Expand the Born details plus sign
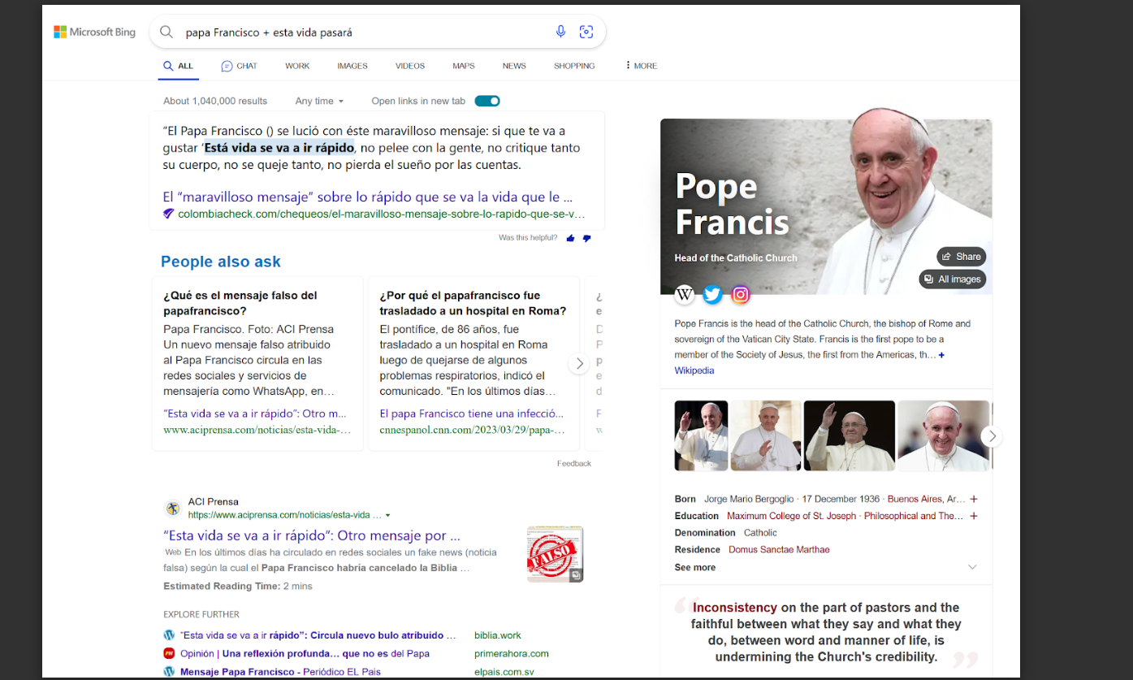 tap(973, 499)
